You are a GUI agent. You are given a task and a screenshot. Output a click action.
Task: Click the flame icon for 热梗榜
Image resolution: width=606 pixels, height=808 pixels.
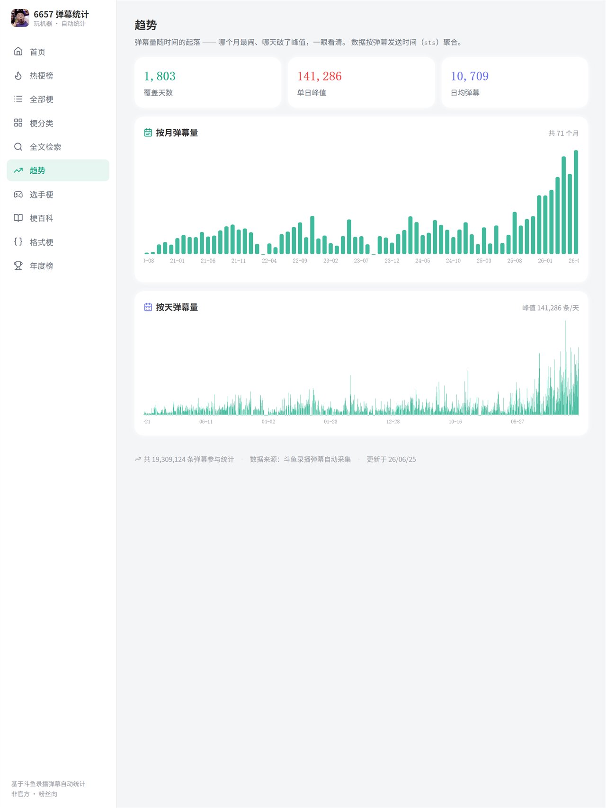[18, 75]
